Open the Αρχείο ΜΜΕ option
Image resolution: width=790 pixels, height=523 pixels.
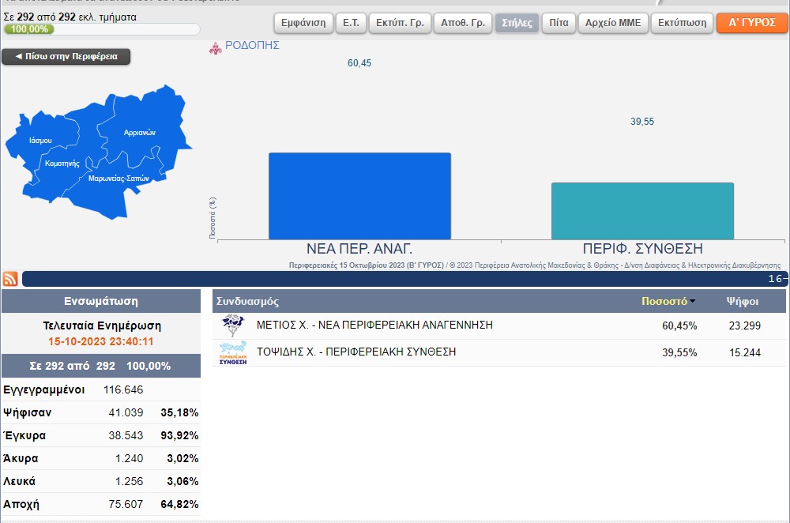[612, 23]
